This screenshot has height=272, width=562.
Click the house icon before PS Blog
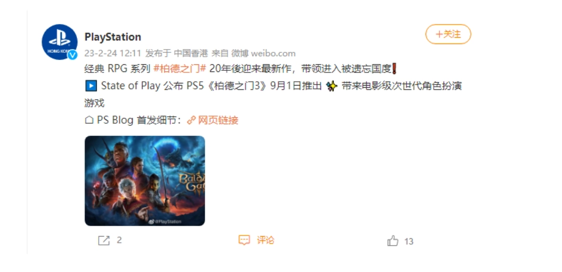[89, 120]
